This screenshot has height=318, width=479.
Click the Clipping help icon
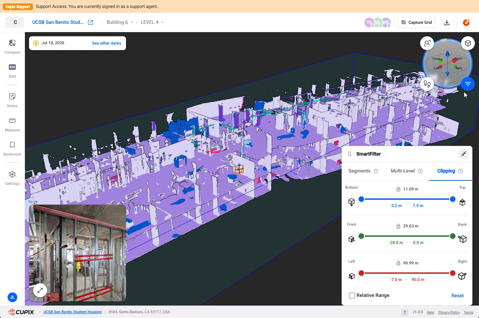pos(460,171)
